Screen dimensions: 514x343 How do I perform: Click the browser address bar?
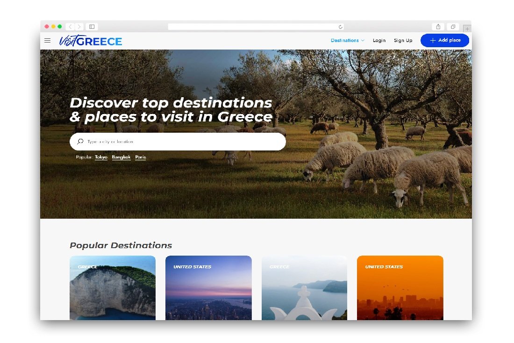256,27
